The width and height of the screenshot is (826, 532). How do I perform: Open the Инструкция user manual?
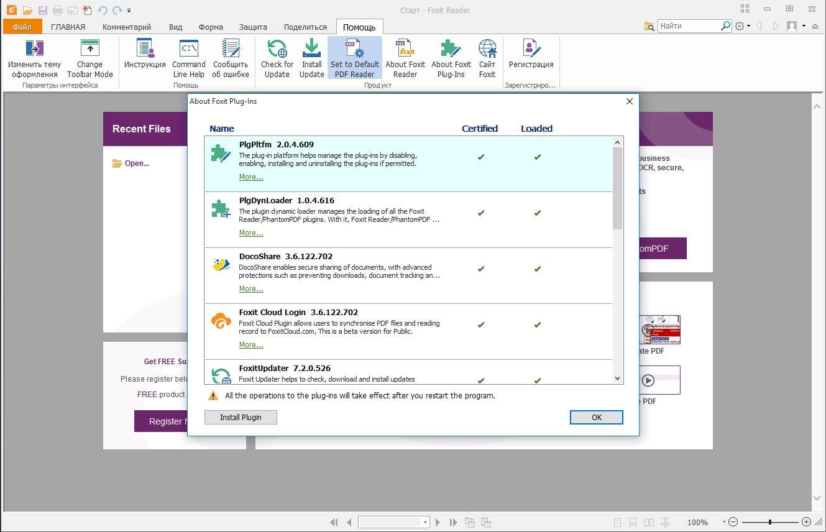145,54
